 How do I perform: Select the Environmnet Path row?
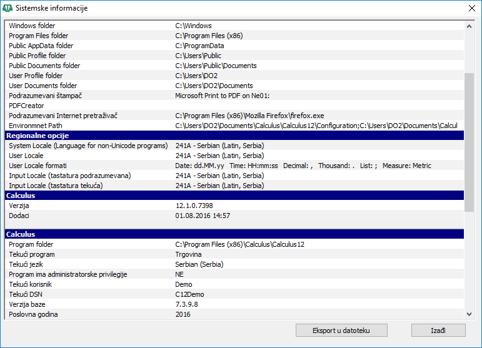click(x=234, y=126)
